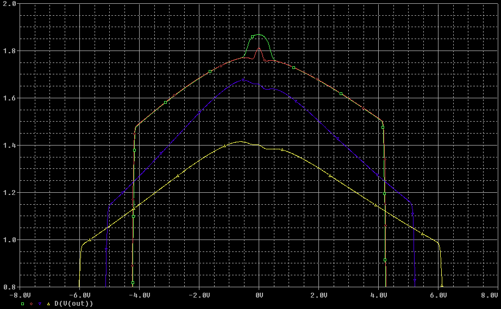Select the D(V(out)) trace label

click(x=74, y=304)
